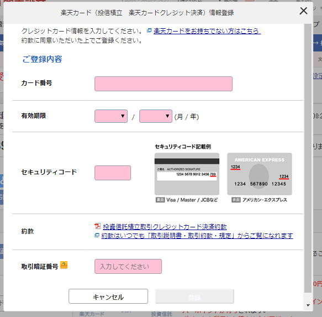322x317 pixels.
Task: Open the expiry year dropdown
Action: (x=156, y=116)
